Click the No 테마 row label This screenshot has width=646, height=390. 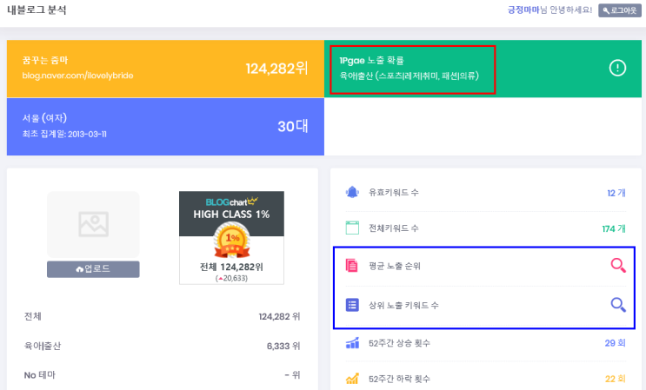[39, 375]
